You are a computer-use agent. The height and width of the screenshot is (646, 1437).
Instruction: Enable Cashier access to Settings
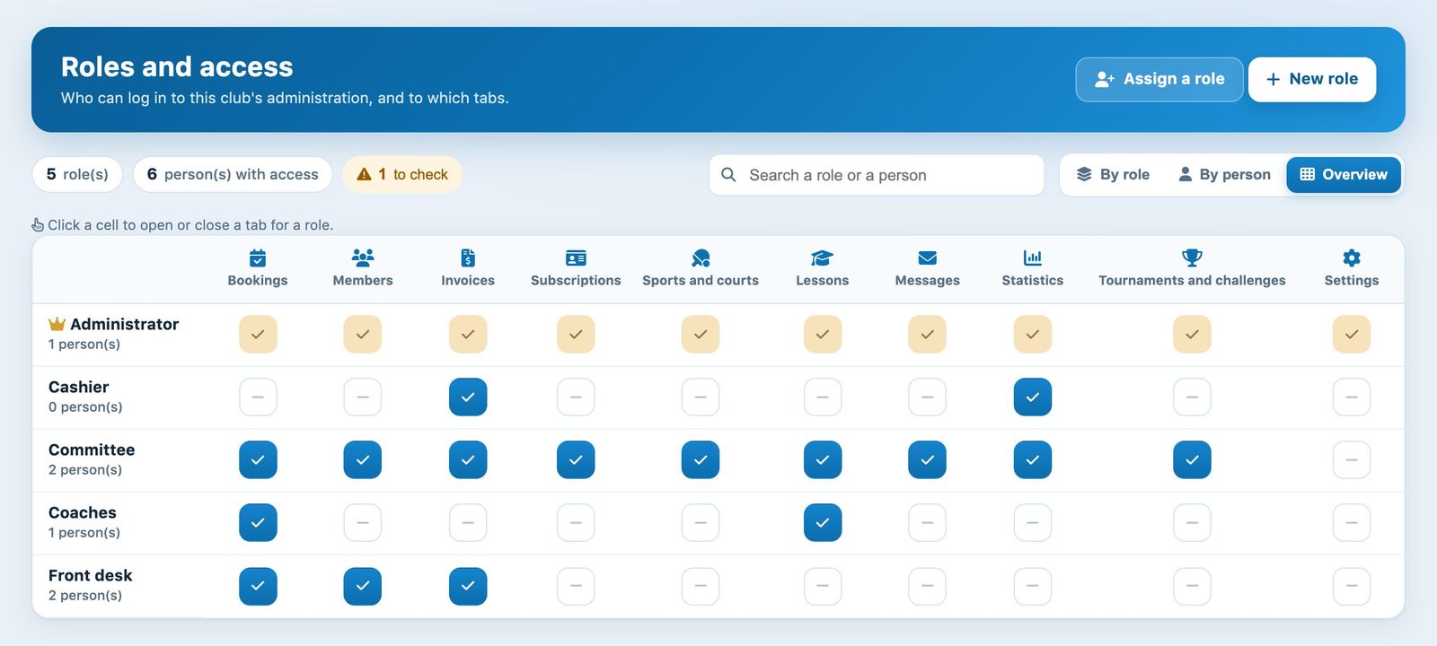[1352, 397]
